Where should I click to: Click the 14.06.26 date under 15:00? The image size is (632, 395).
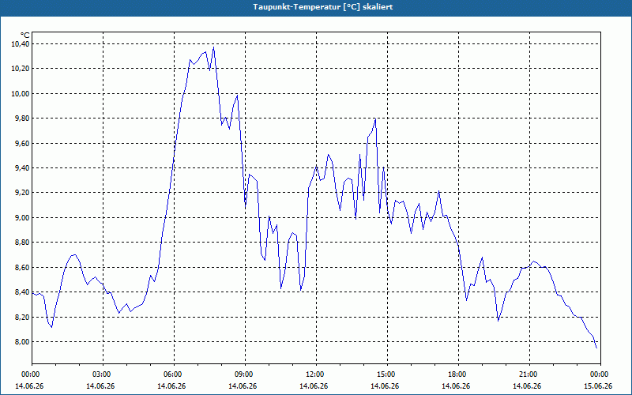tap(385, 386)
